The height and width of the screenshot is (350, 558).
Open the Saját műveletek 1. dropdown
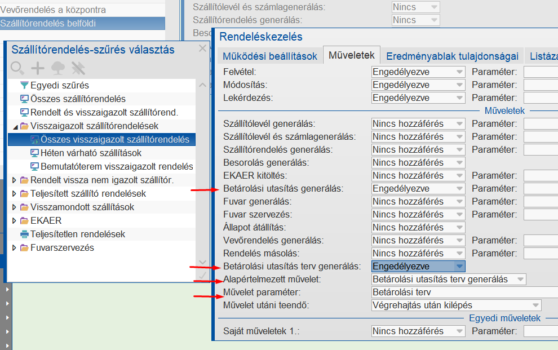tap(418, 331)
